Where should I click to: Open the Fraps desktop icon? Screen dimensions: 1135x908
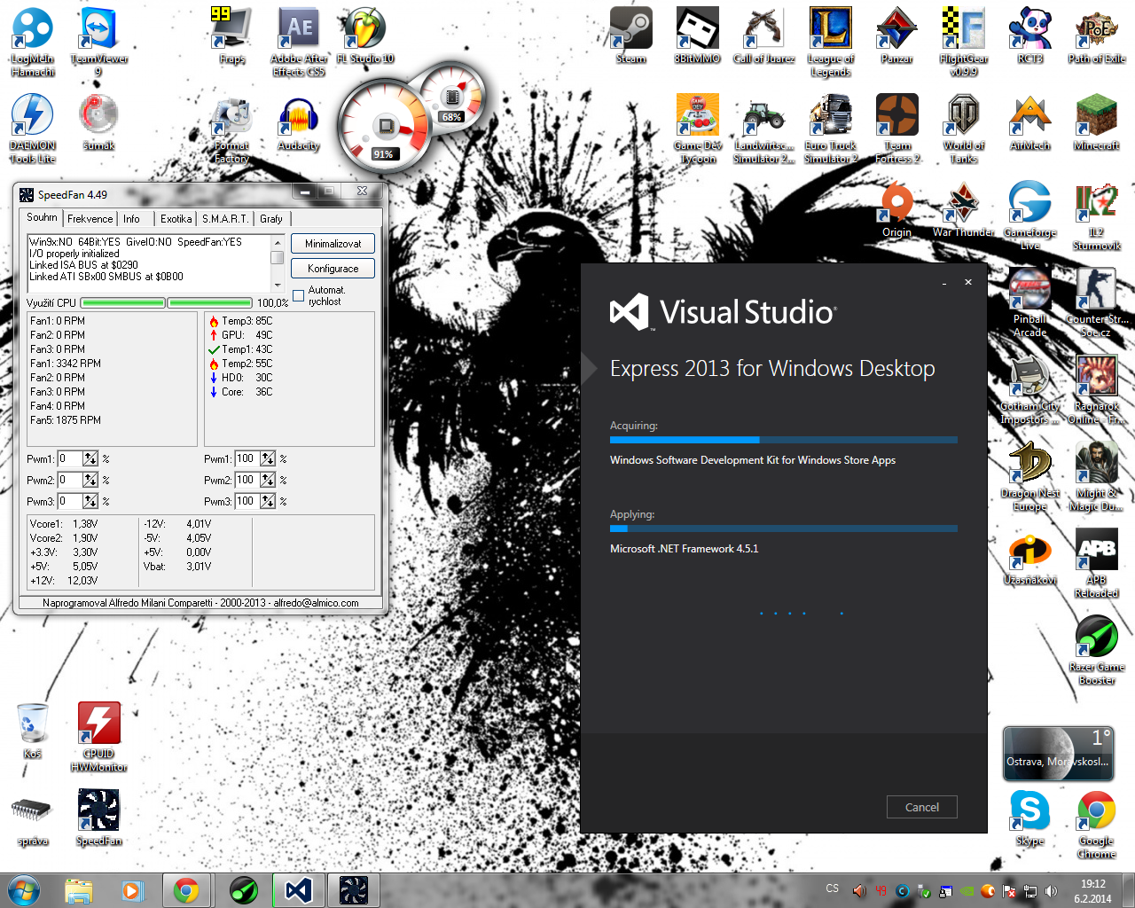pos(231,35)
